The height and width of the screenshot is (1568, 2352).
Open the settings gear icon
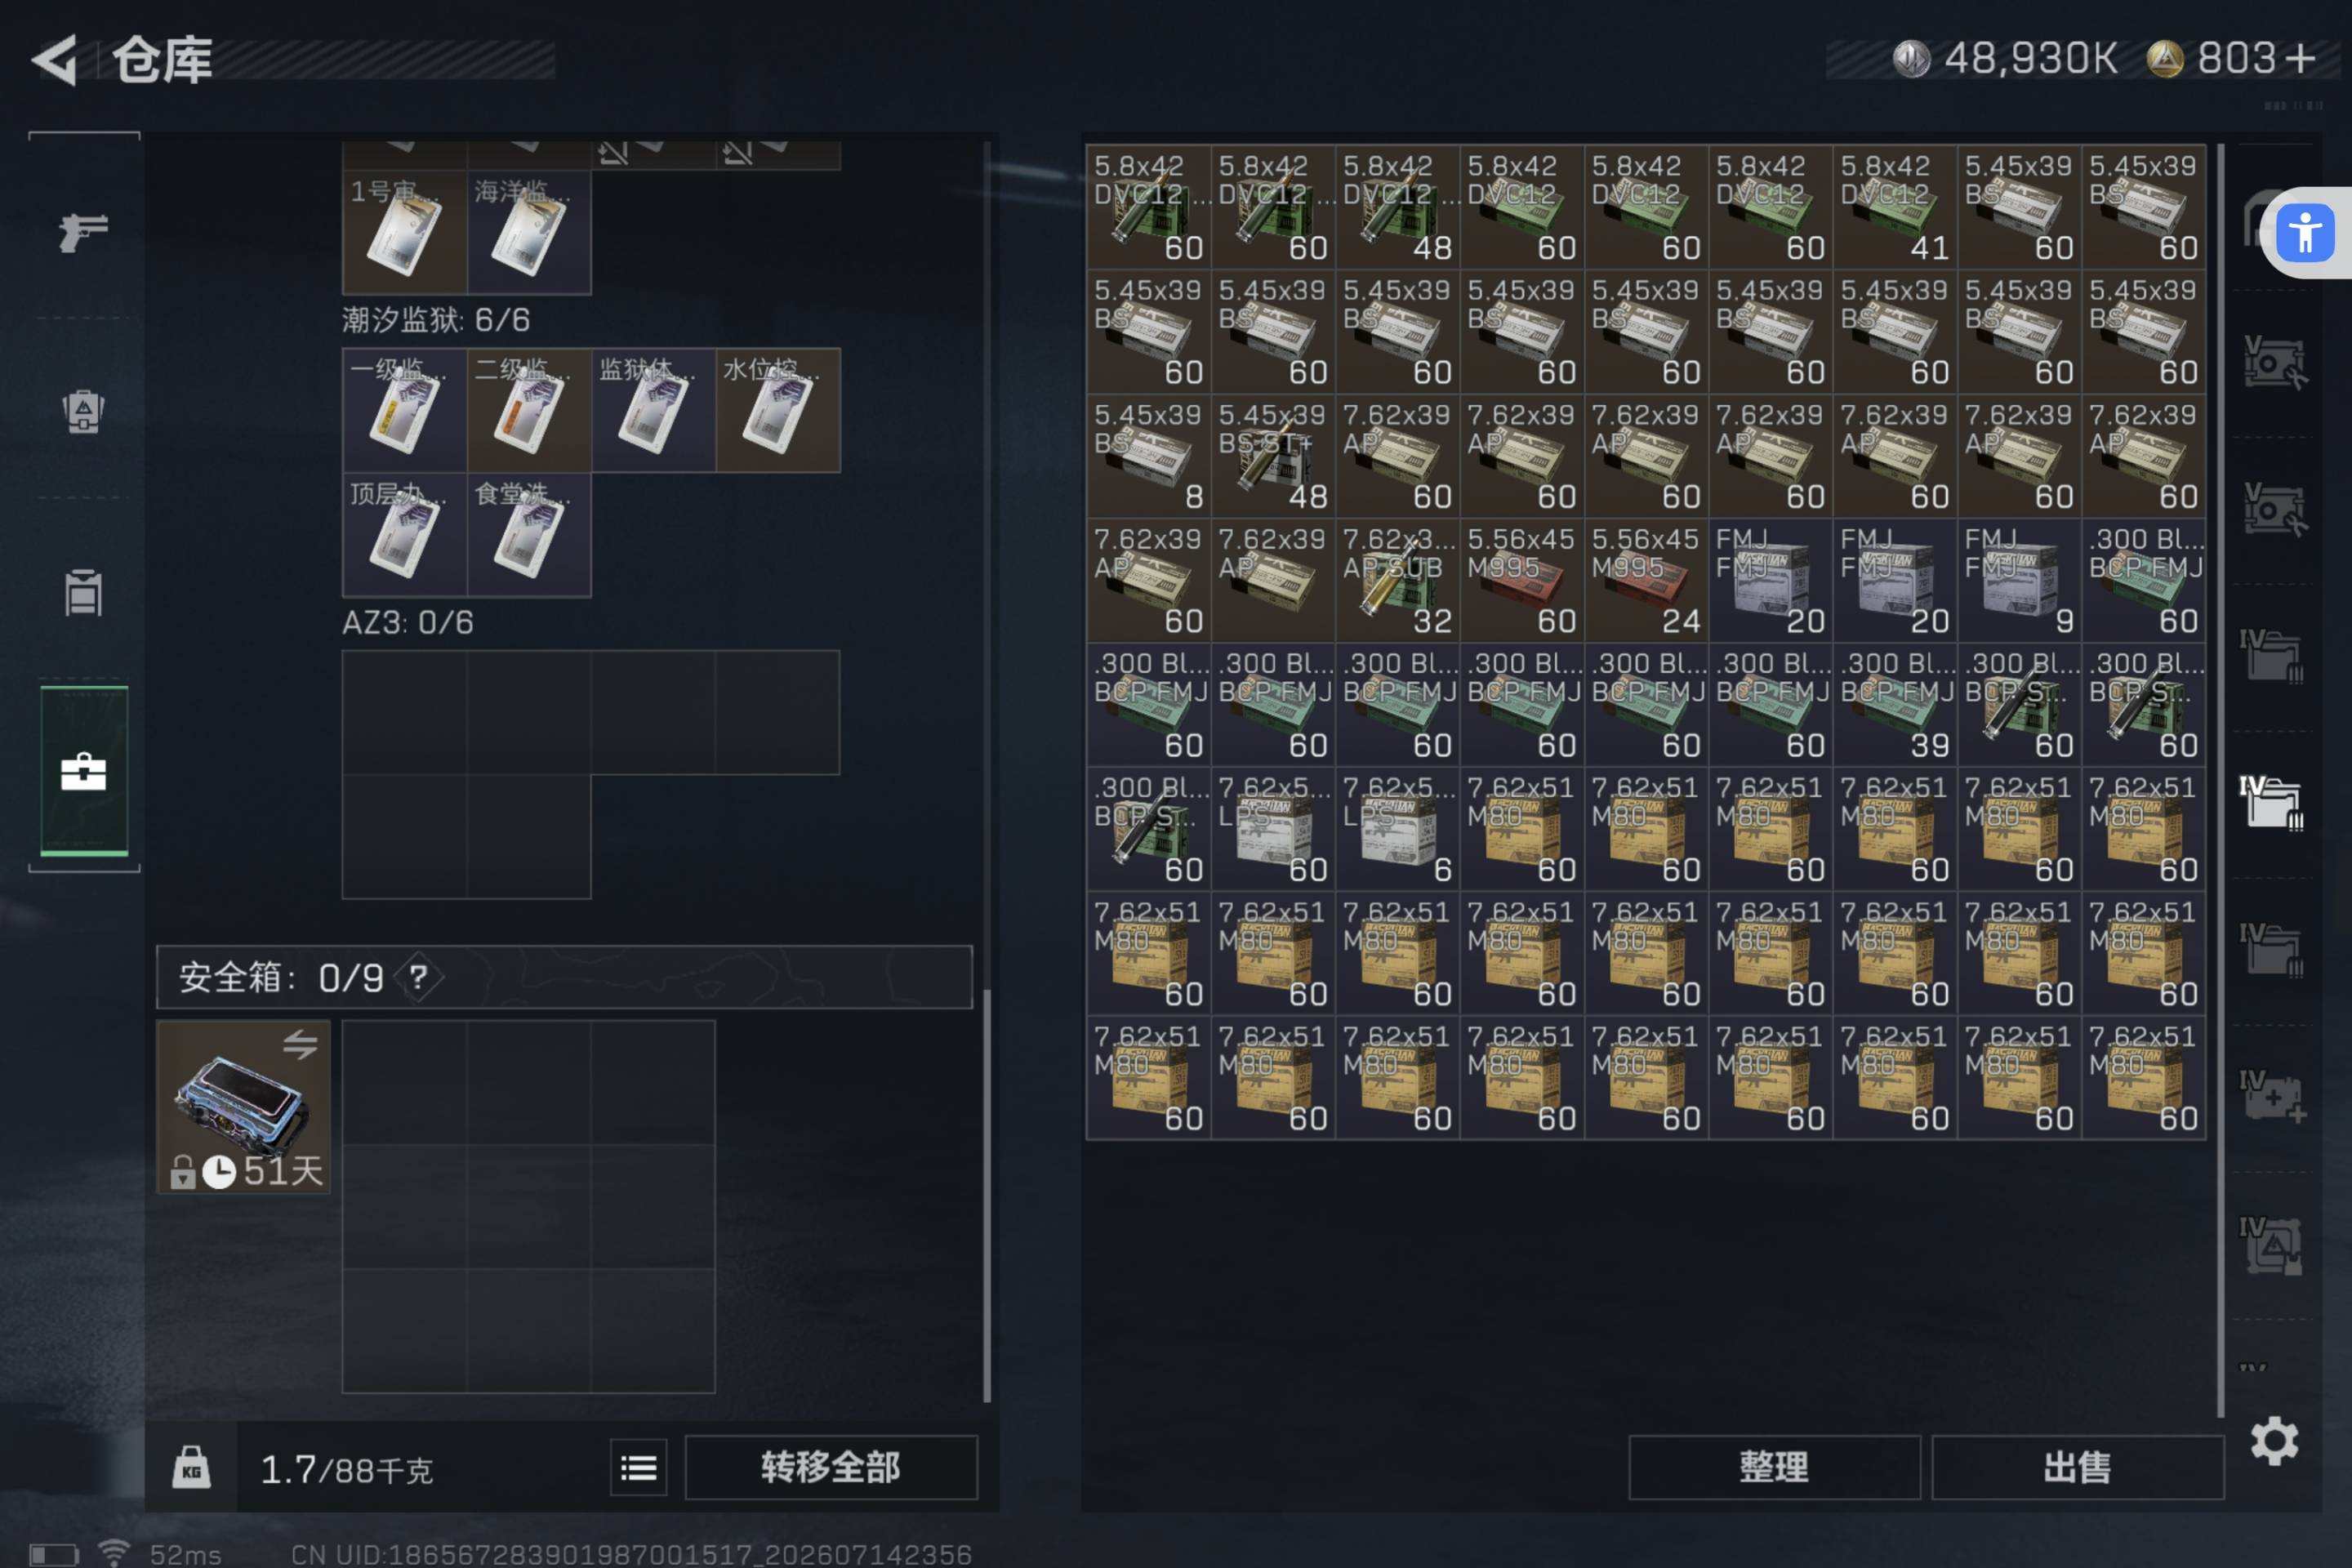pyautogui.click(x=2274, y=1441)
